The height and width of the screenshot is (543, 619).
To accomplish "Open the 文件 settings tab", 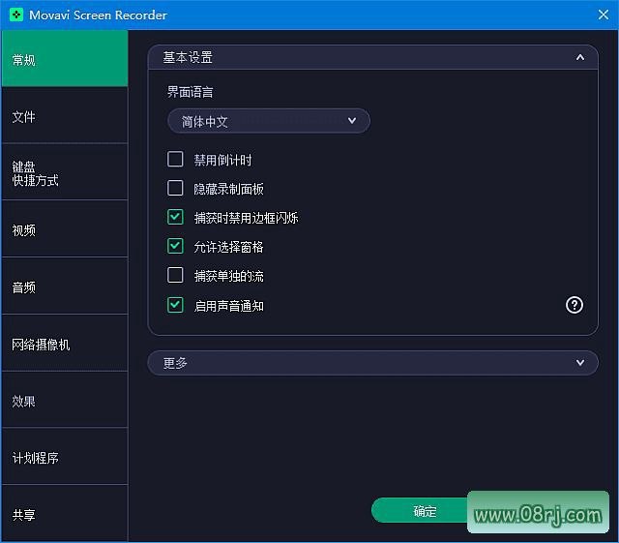I will [65, 116].
